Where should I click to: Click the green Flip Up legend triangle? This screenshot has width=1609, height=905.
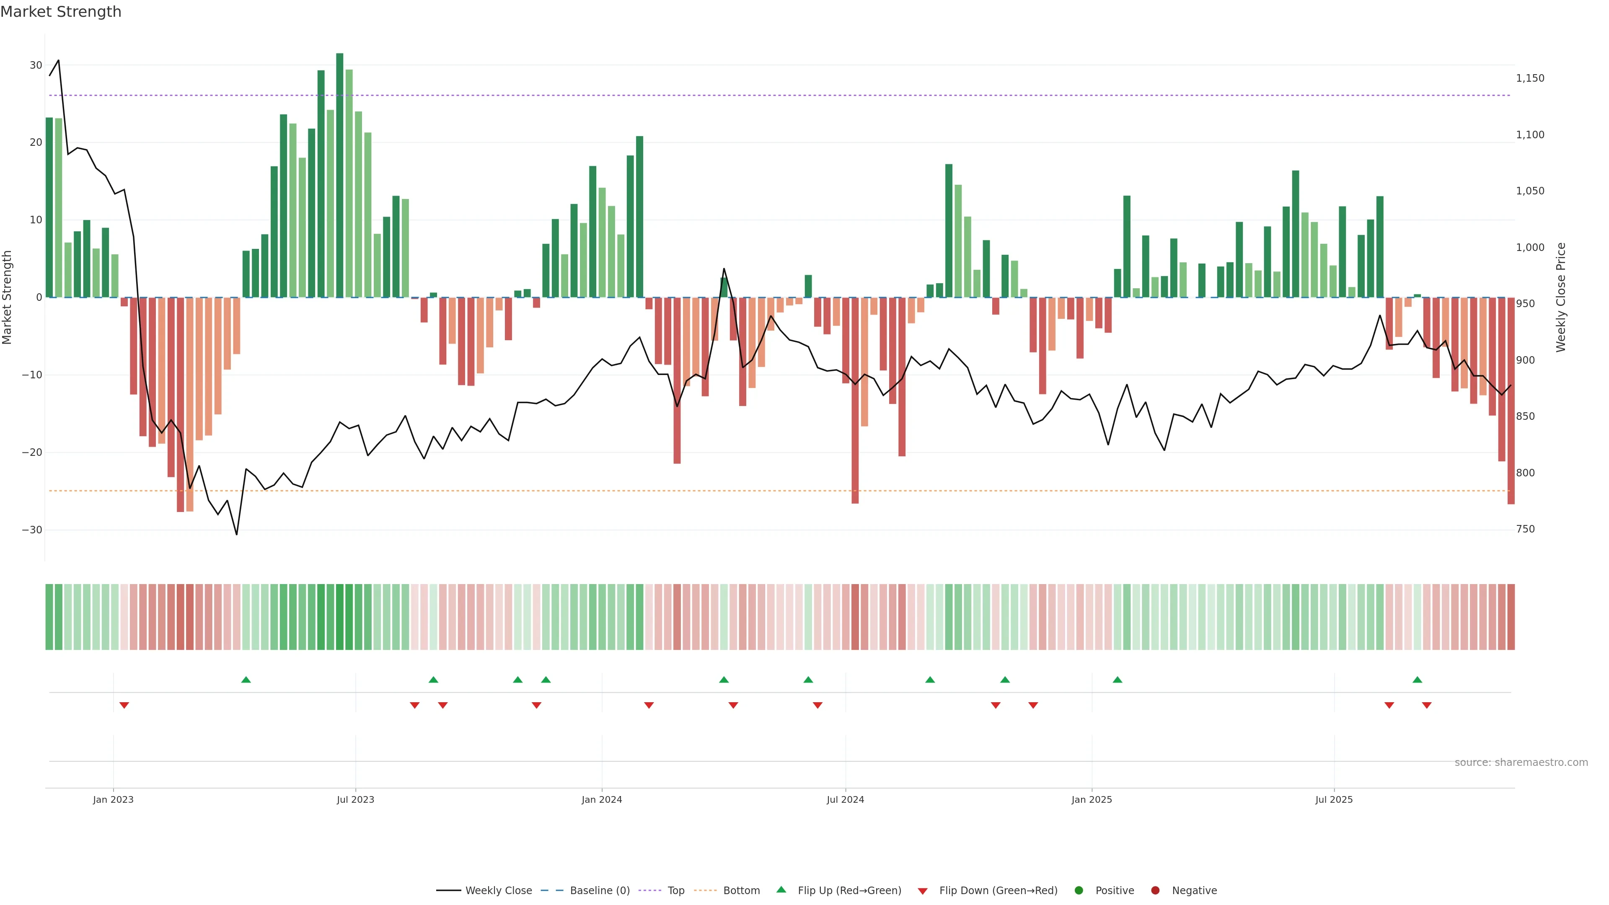click(781, 890)
